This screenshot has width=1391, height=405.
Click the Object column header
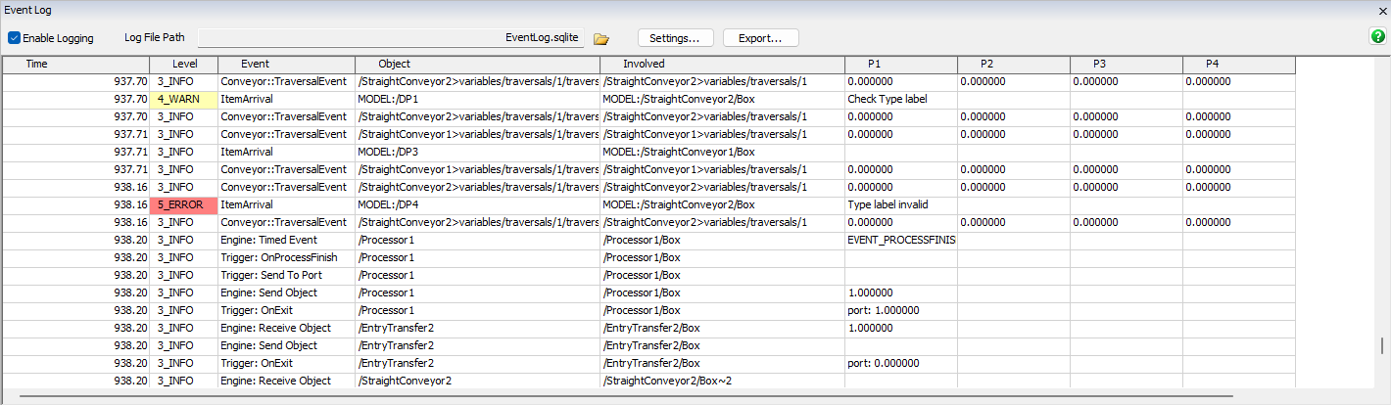click(x=394, y=64)
